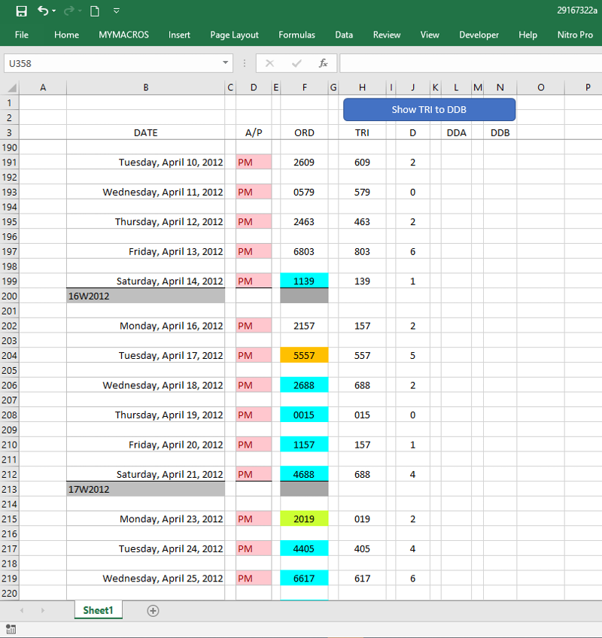Click the formula bar Enter checkmark
This screenshot has width=602, height=638.
(x=296, y=63)
